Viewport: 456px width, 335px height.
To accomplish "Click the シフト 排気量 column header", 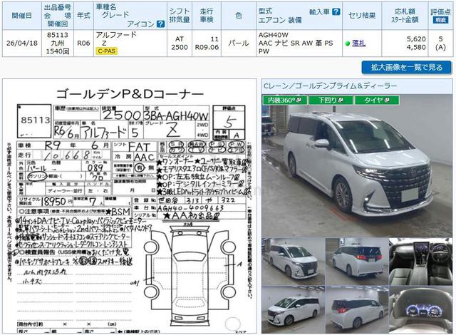I will [x=180, y=16].
